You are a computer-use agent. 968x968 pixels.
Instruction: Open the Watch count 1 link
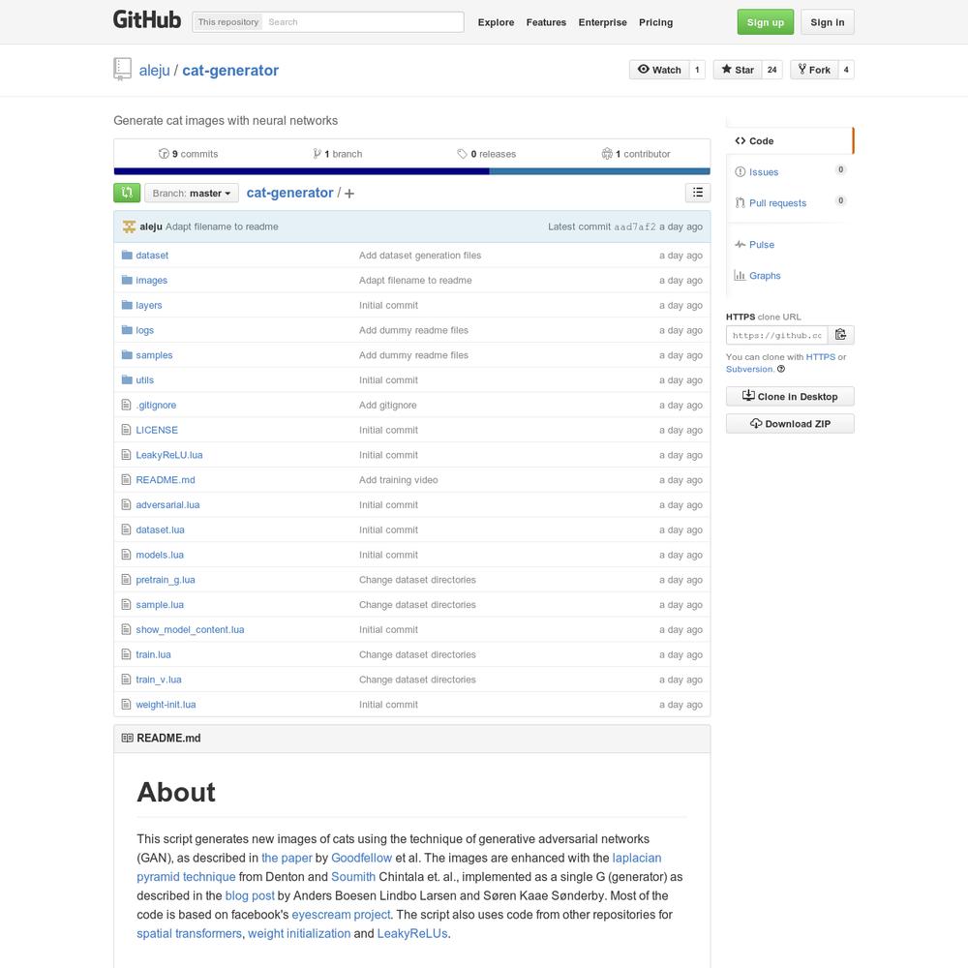coord(698,70)
